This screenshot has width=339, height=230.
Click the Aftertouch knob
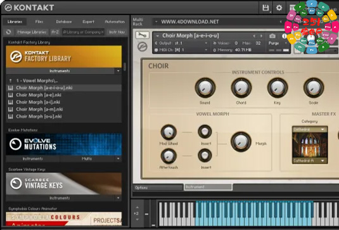pos(169,156)
